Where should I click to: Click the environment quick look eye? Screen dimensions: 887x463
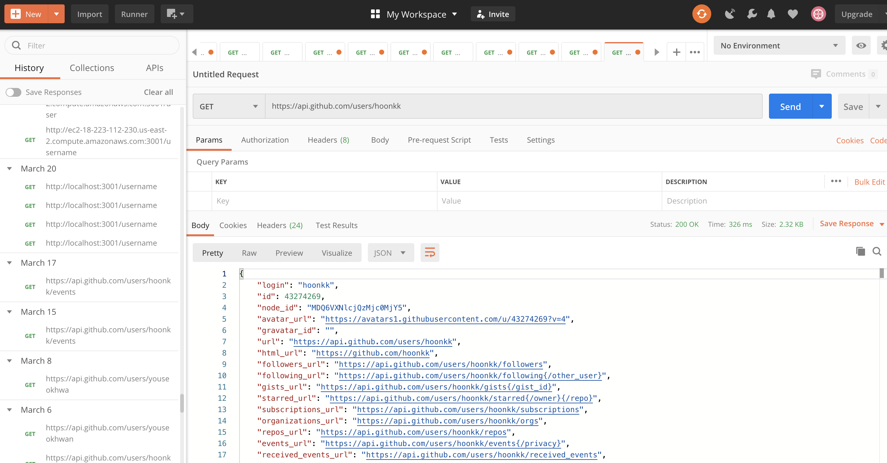pyautogui.click(x=861, y=46)
